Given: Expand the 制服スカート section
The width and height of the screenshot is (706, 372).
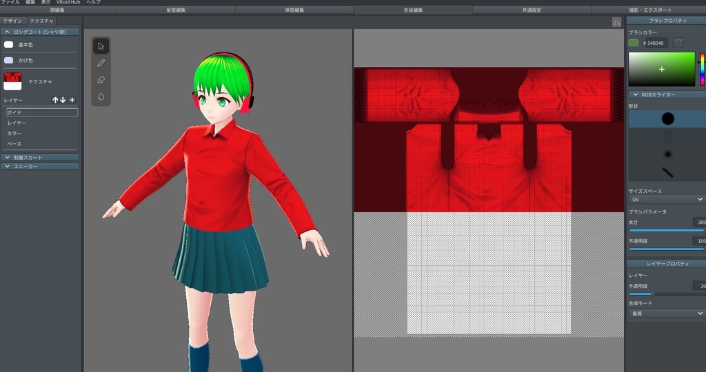Looking at the screenshot, I should point(40,158).
